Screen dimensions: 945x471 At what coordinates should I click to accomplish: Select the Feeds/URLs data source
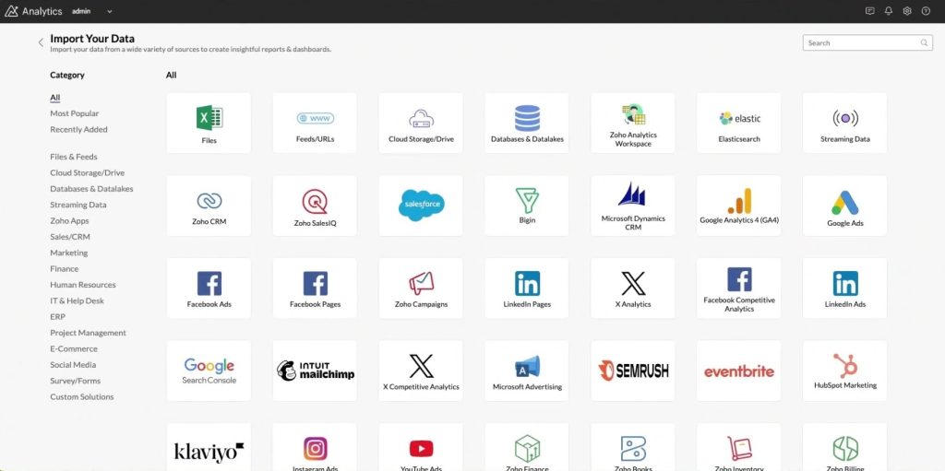pyautogui.click(x=315, y=123)
